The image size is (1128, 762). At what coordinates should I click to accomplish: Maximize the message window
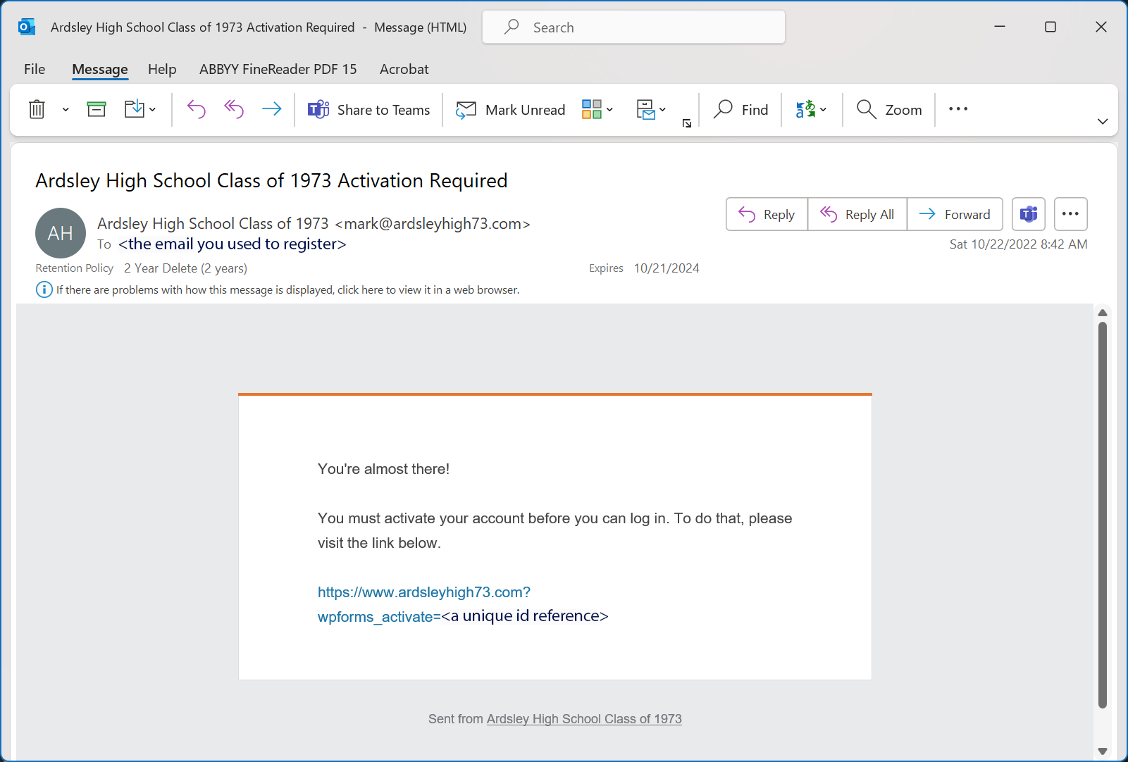point(1050,27)
